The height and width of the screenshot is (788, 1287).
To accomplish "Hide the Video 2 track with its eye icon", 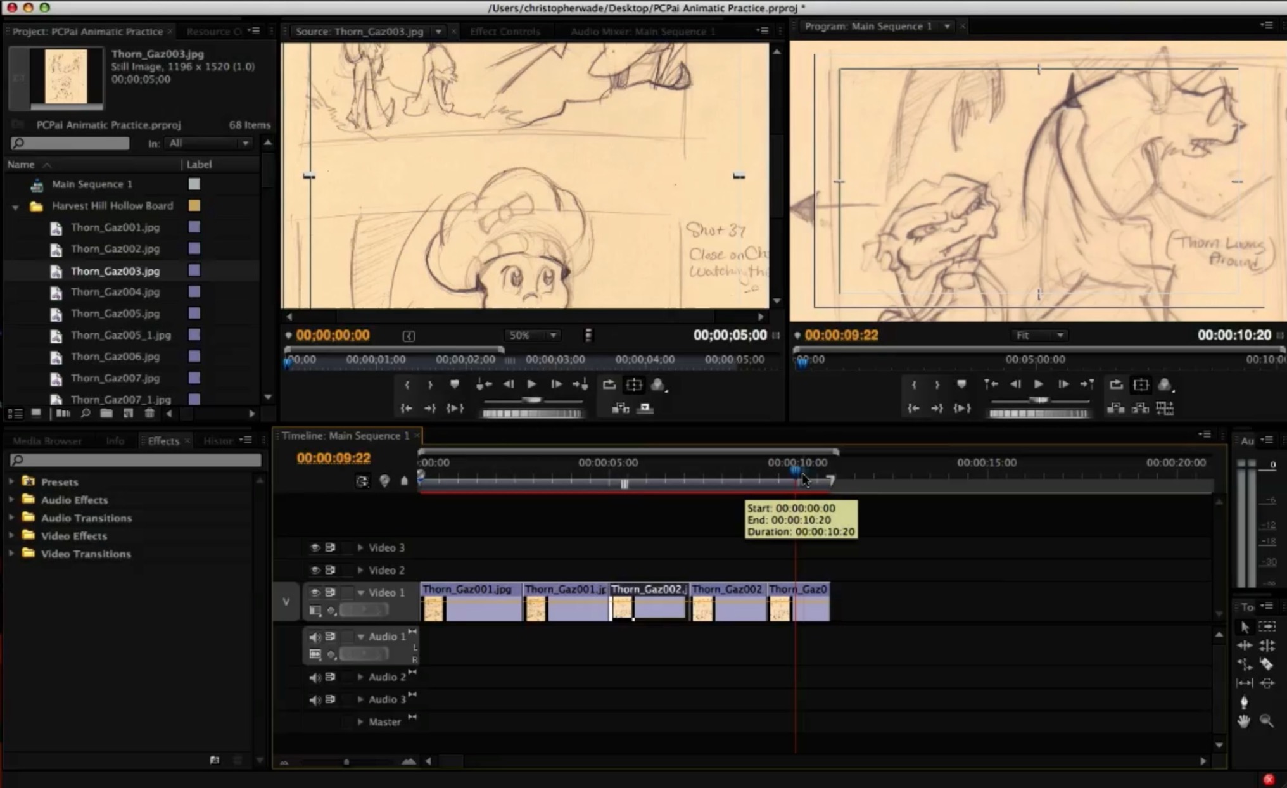I will click(315, 569).
